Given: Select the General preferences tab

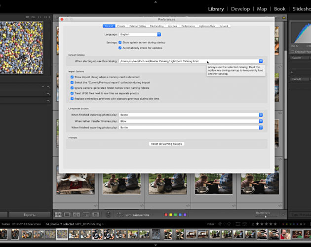Looking at the screenshot, I should pos(109,26).
